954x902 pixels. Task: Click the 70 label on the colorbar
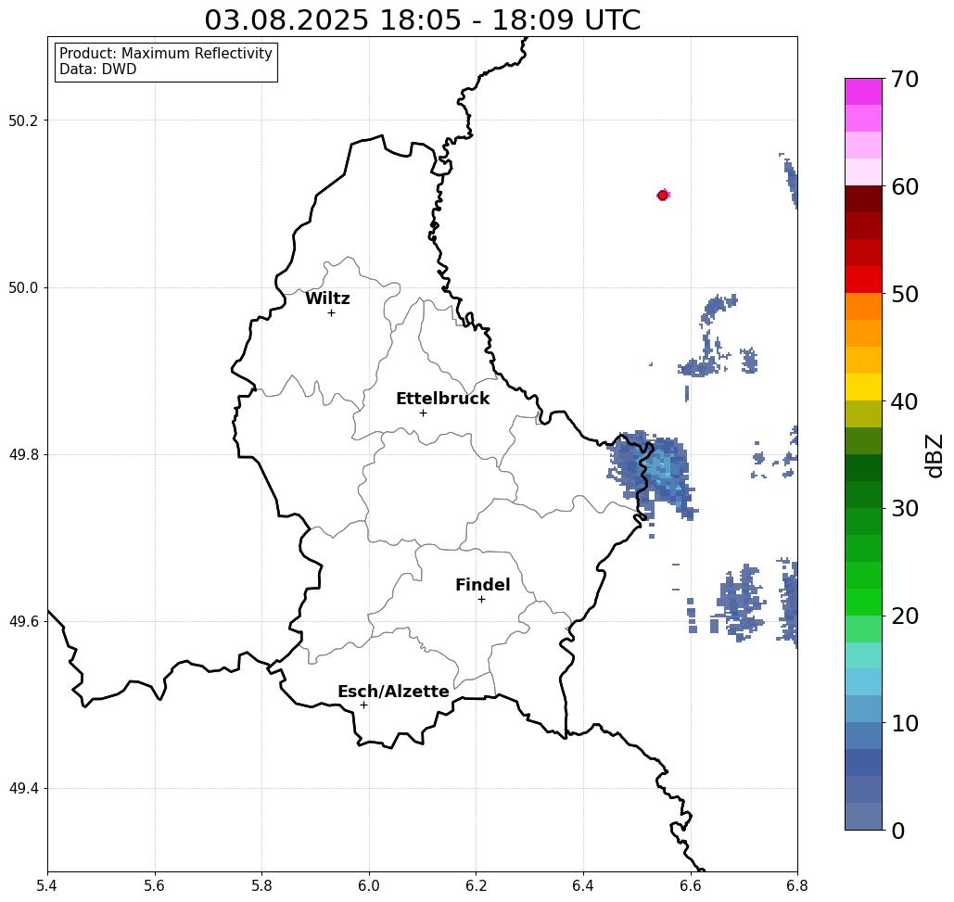point(904,79)
